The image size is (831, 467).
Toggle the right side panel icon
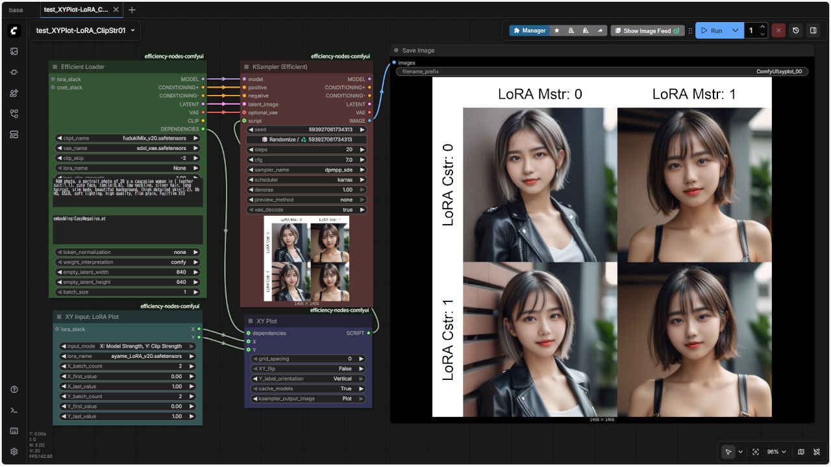(x=813, y=31)
